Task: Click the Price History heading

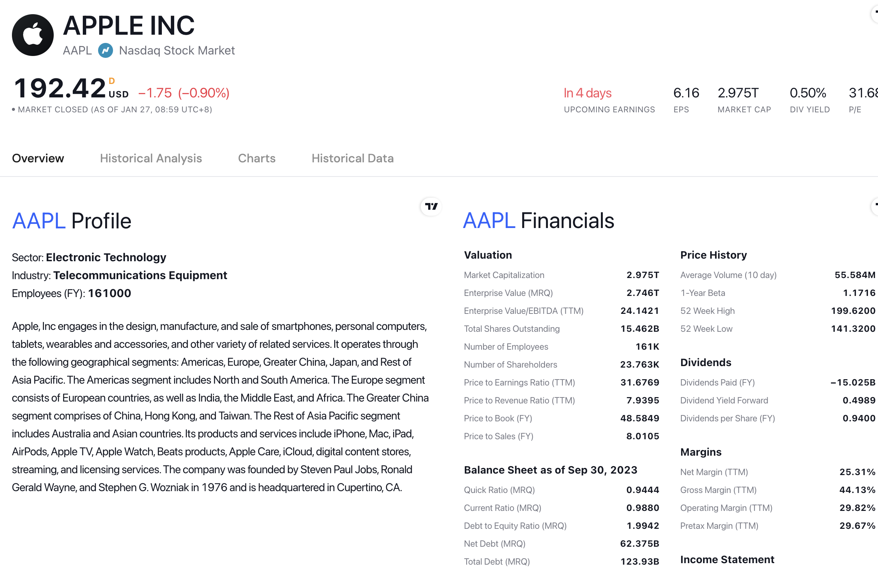Action: click(x=714, y=255)
